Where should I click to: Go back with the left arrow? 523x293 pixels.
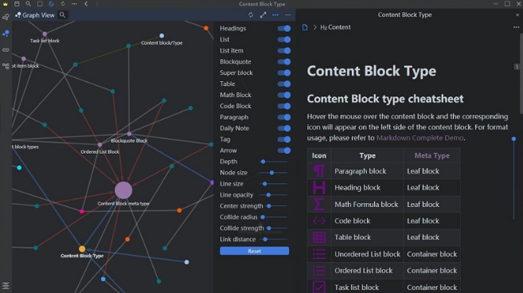[86, 4]
